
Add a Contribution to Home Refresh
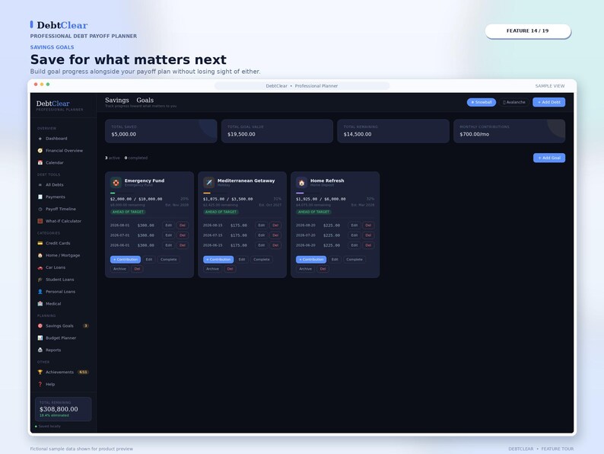click(311, 260)
